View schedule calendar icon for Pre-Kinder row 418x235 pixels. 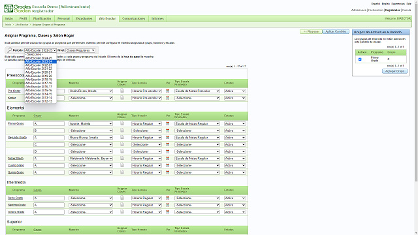click(x=167, y=91)
